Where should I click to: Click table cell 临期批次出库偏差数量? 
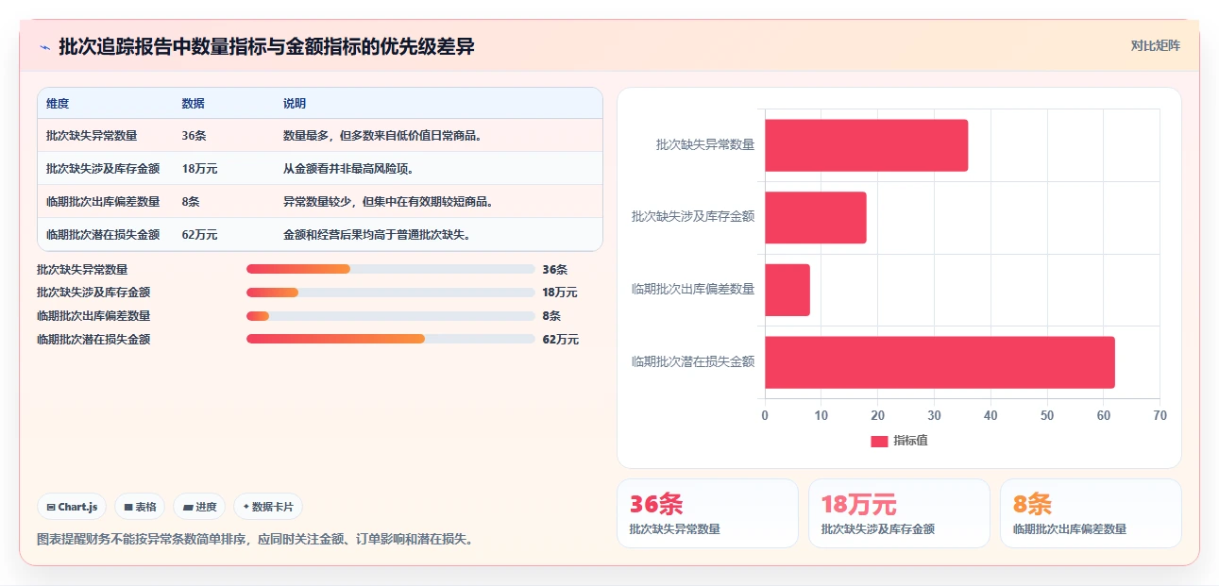103,202
